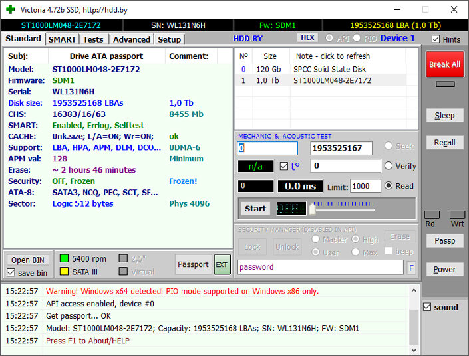Click log scrollbar up arrow

(x=414, y=290)
